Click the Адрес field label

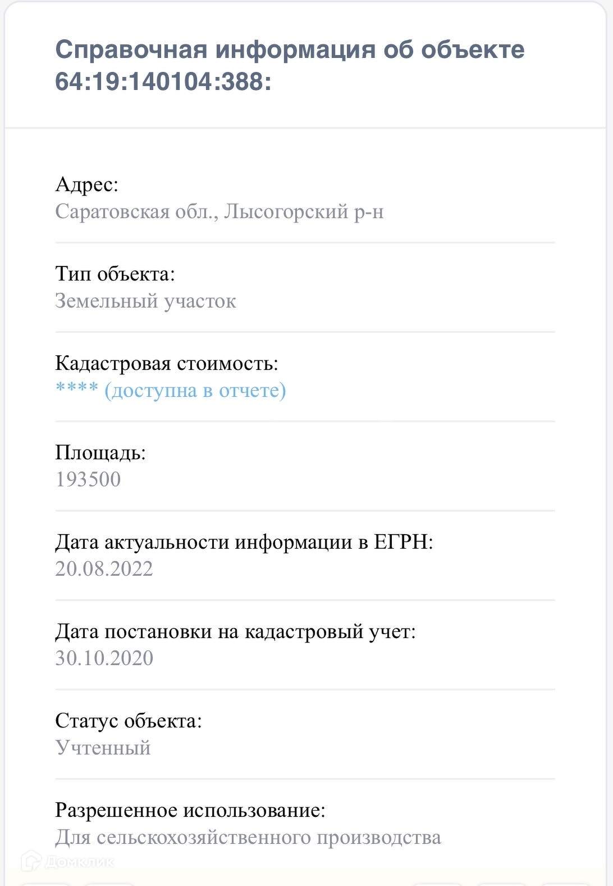click(x=87, y=184)
